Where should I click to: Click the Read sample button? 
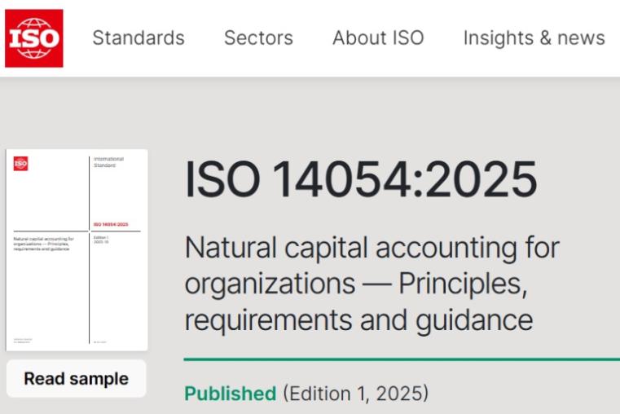[x=77, y=379]
